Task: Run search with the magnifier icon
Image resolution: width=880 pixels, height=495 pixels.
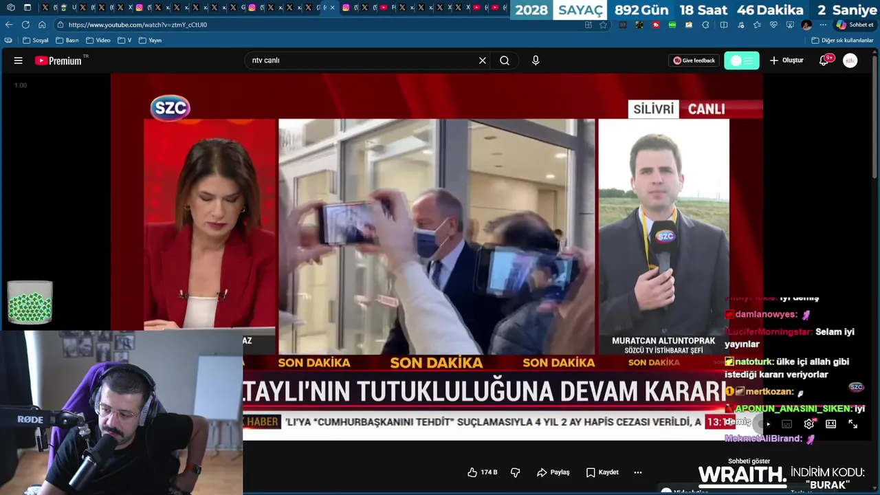Action: coord(505,60)
